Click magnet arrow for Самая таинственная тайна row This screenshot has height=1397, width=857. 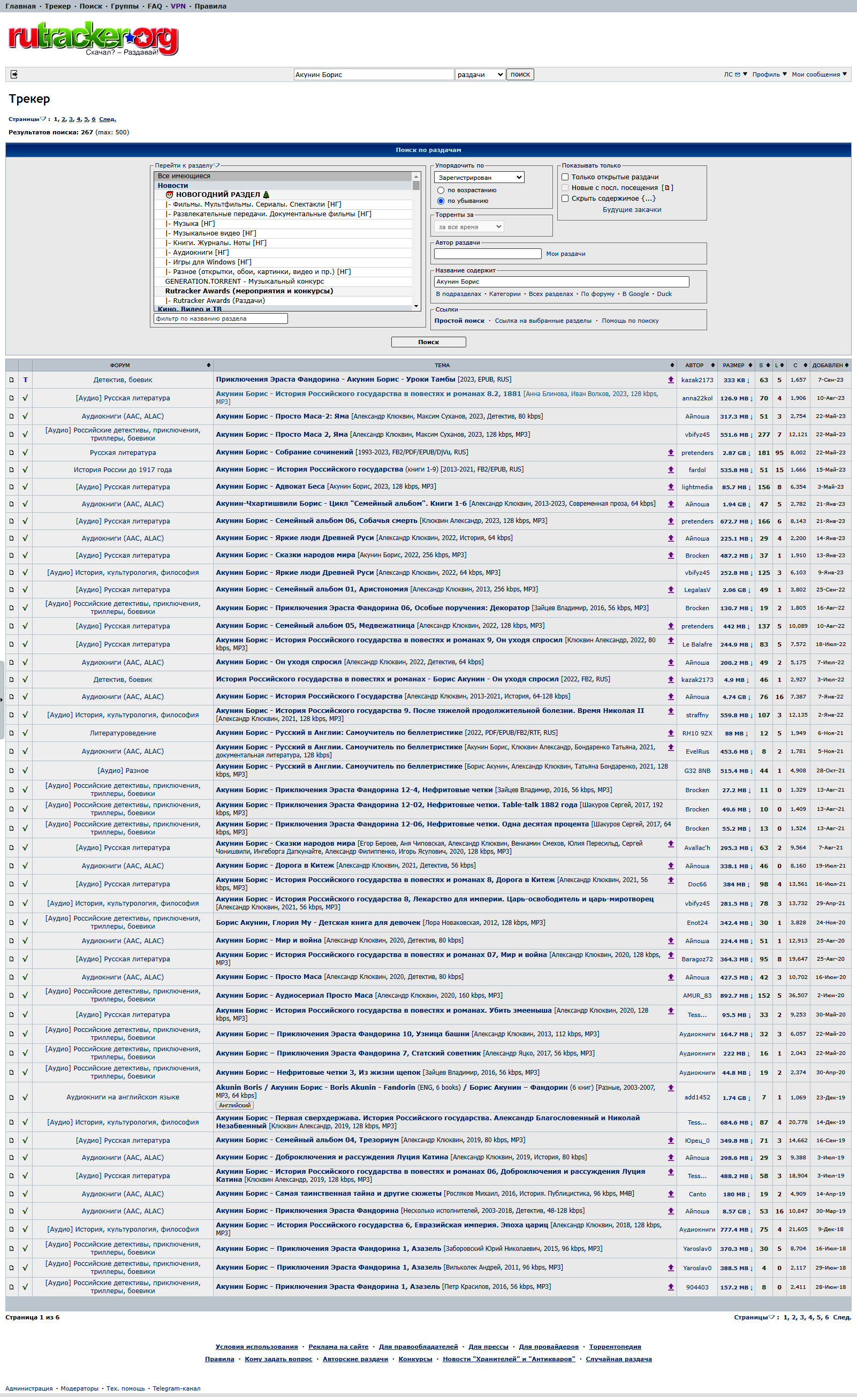tap(670, 1194)
